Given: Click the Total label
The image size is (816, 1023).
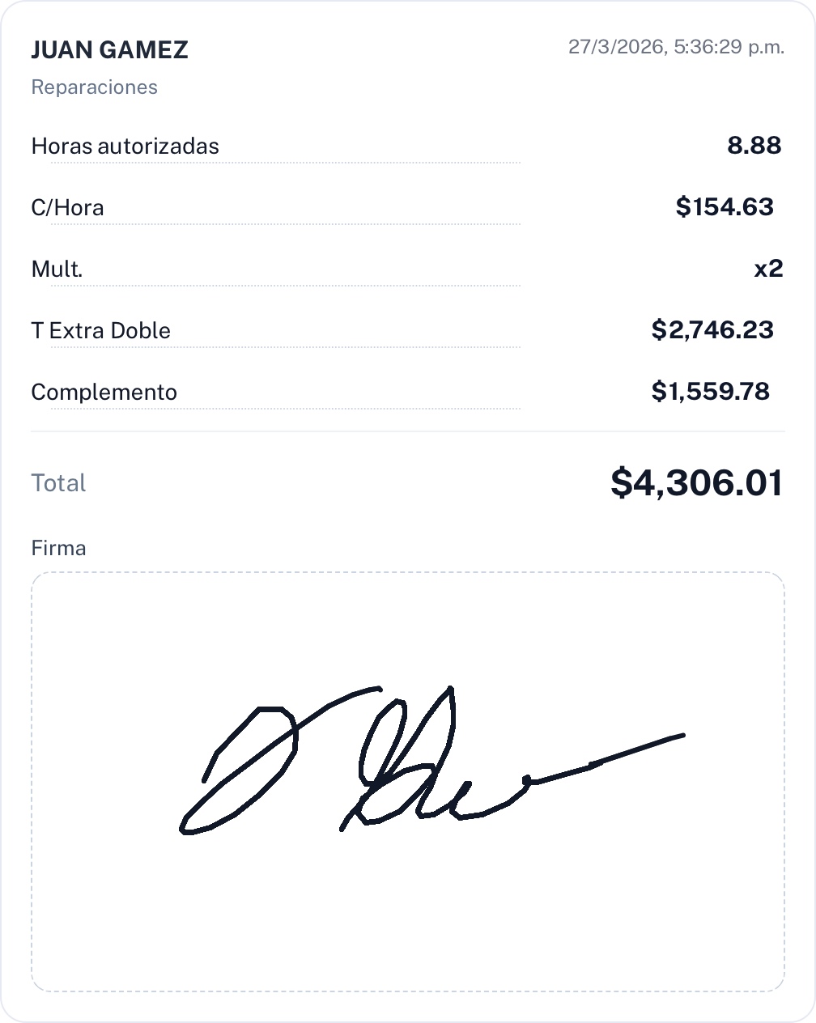Looking at the screenshot, I should point(58,483).
